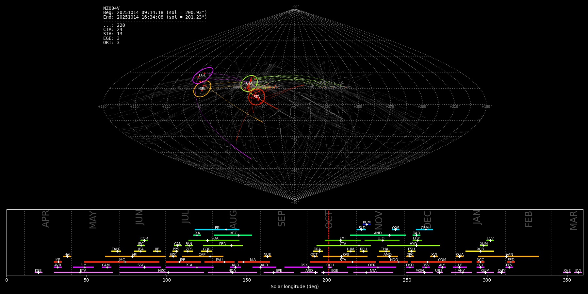Click the ECV shower label in timeline
Screen dimensions: 588x294
(490, 238)
